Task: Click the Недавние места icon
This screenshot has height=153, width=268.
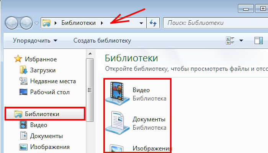Action: click(23, 81)
